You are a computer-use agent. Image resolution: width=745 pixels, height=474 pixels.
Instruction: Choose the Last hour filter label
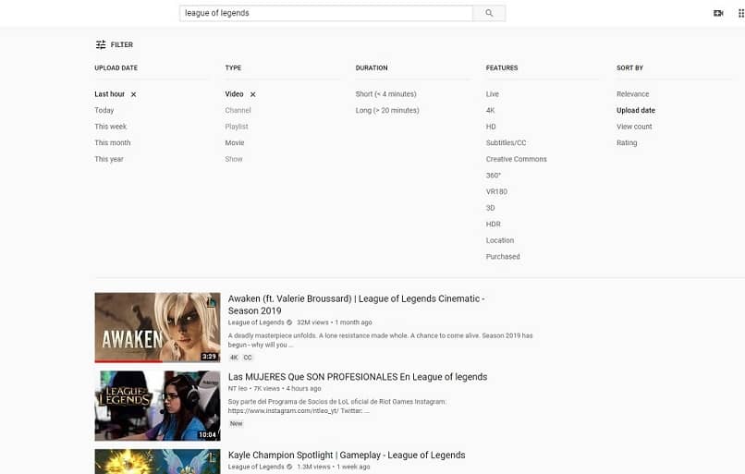click(x=109, y=94)
